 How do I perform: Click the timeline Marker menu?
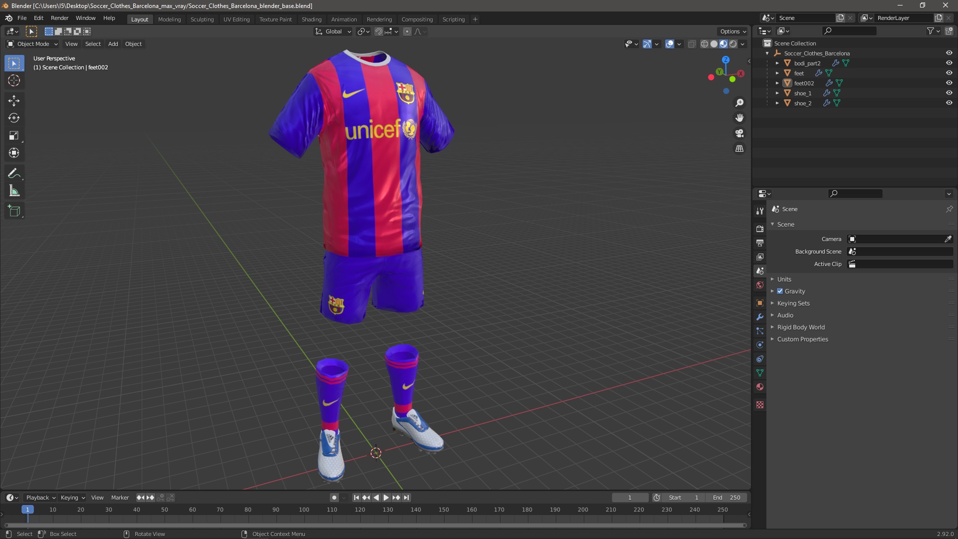pos(120,498)
